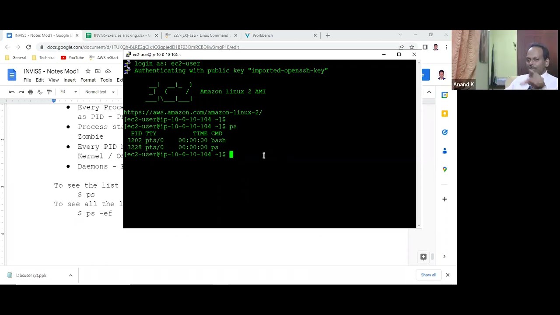Print the document via printer icon

(31, 92)
